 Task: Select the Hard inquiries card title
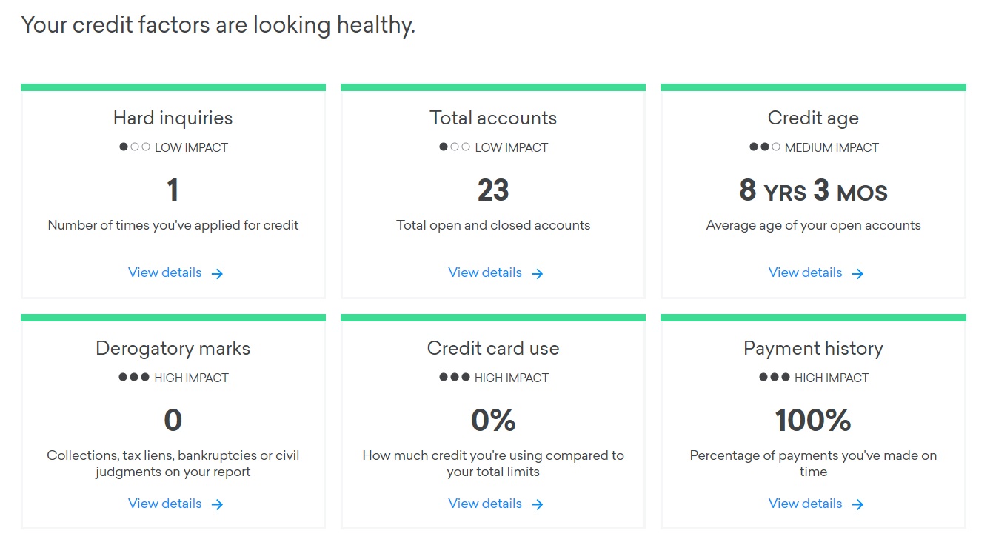(173, 118)
